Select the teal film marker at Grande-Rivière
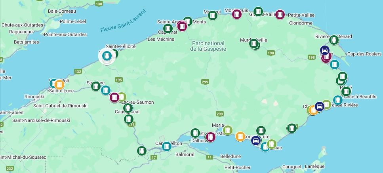 338,100
